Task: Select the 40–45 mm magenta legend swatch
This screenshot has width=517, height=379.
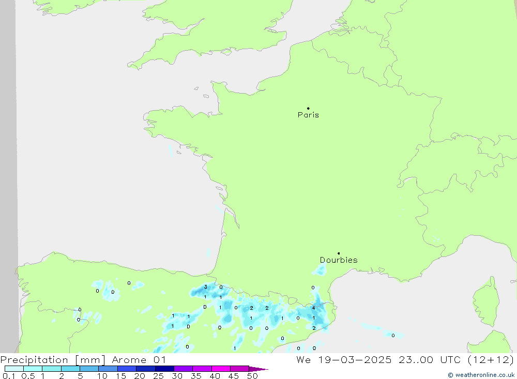Action: click(x=221, y=369)
